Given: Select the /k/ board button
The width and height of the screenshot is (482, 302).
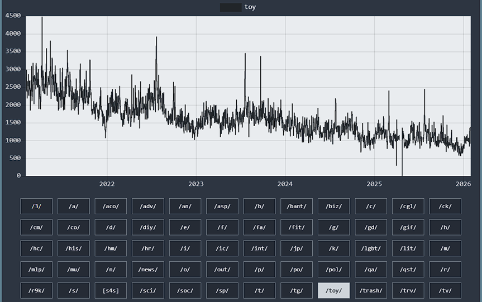Looking at the screenshot, I should [x=334, y=248].
